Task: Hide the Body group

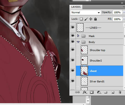Action: point(73,41)
